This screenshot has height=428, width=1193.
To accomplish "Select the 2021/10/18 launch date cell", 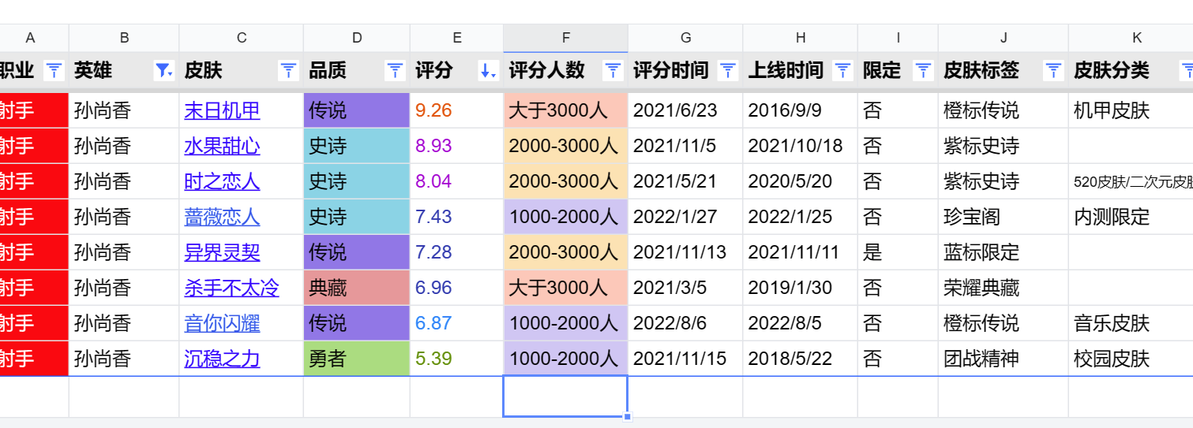I will click(801, 146).
